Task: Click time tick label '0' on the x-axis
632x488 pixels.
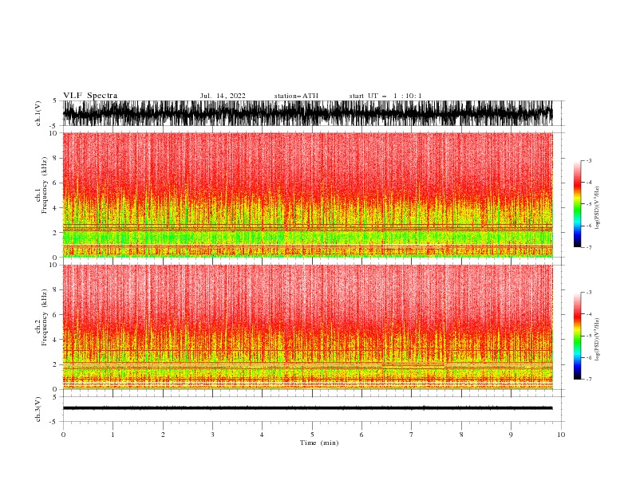Action: [x=63, y=435]
